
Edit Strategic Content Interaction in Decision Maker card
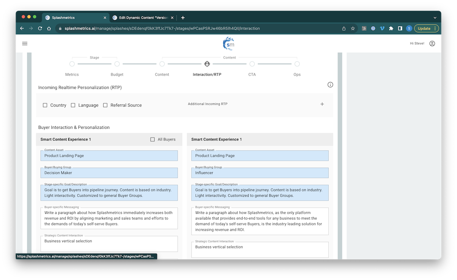pyautogui.click(x=109, y=244)
